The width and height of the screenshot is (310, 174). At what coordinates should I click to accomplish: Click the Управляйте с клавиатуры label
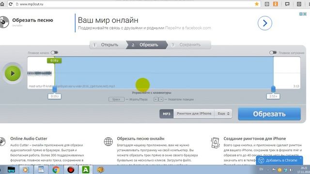coord(152,92)
